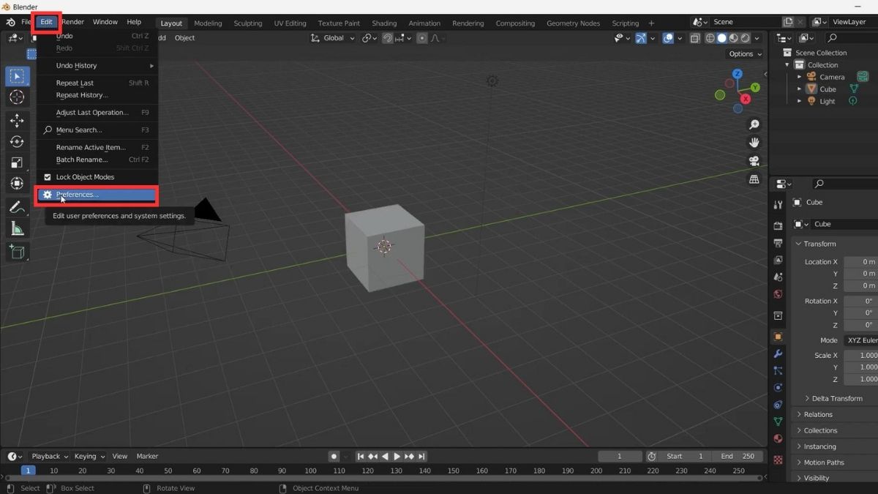Open the Object properties tab icon
Image resolution: width=878 pixels, height=494 pixels.
point(778,337)
